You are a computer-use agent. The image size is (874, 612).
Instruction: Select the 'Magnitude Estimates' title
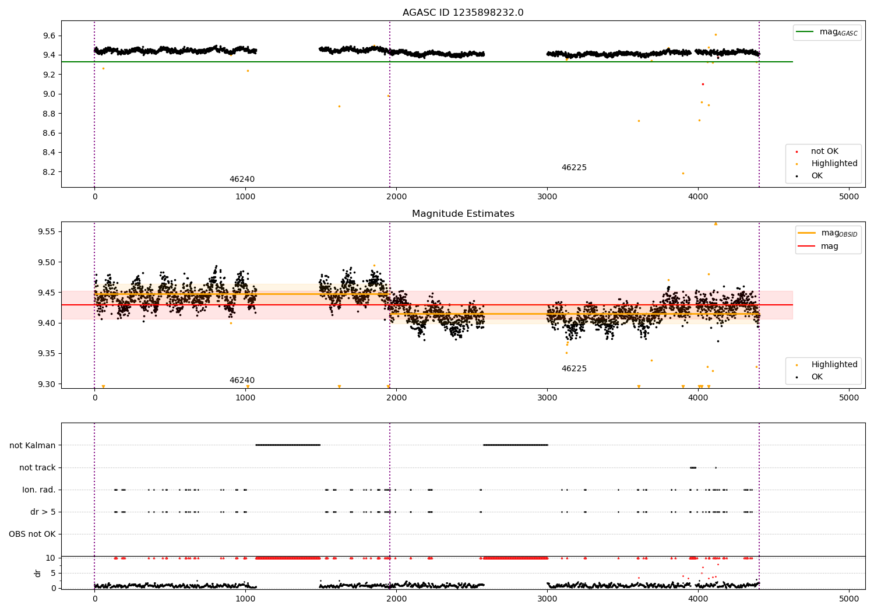(463, 214)
